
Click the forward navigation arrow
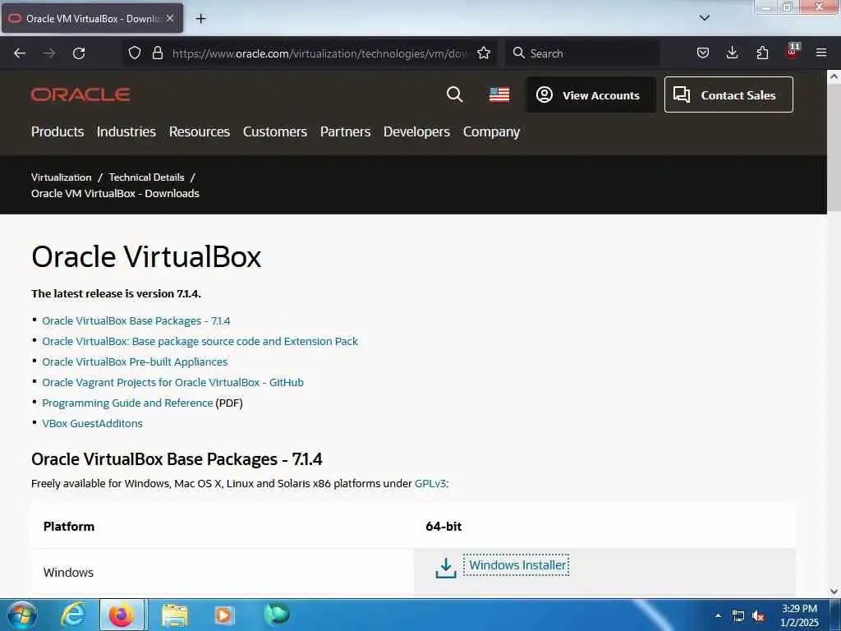pos(49,53)
